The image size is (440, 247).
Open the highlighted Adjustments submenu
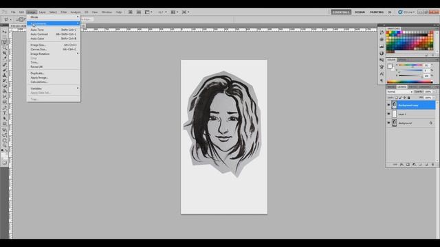(54, 23)
